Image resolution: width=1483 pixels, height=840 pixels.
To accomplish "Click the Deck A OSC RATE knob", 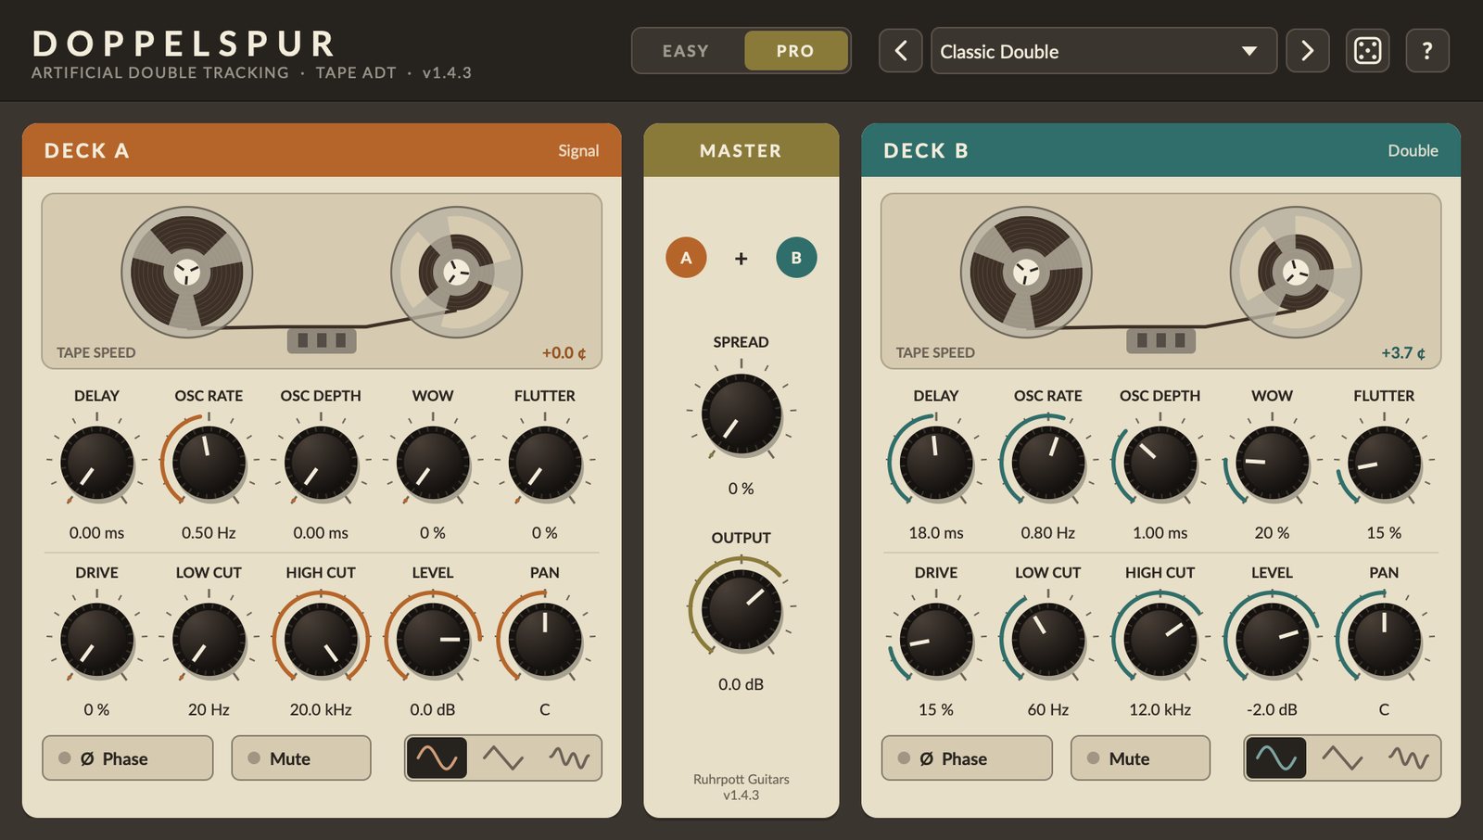I will point(209,462).
